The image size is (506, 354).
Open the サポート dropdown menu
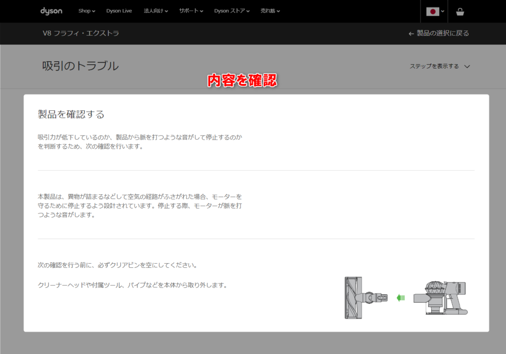pos(191,11)
